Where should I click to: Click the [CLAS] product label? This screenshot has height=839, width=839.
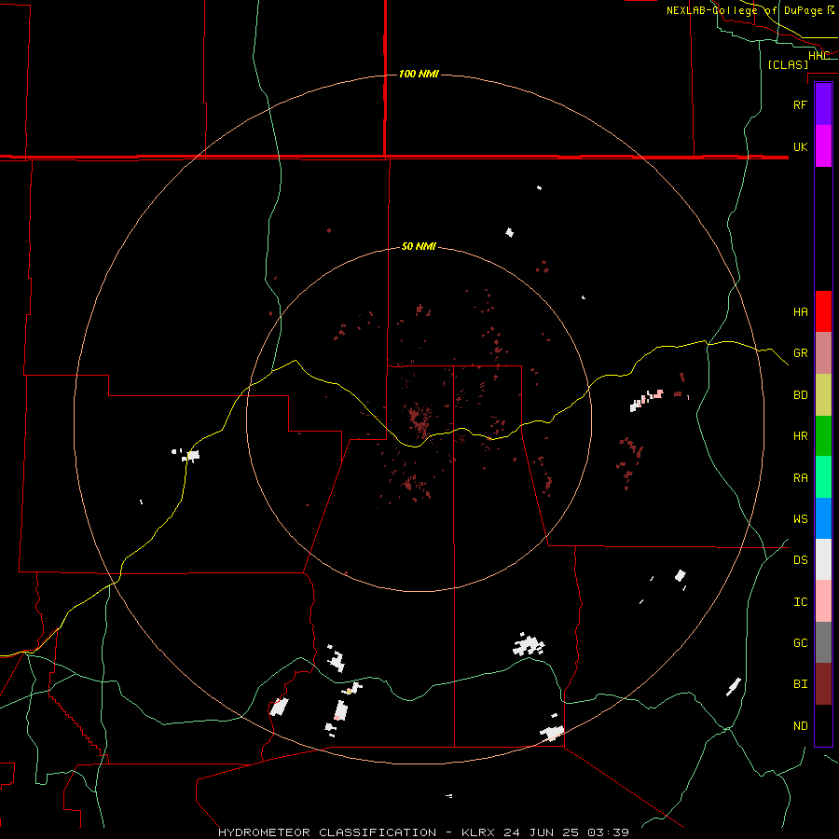(x=788, y=65)
